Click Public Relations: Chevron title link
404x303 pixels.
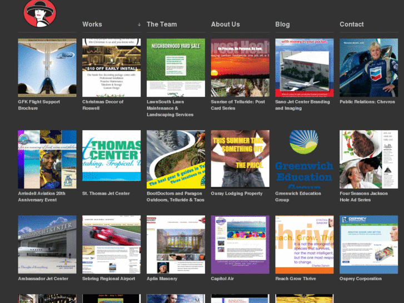pyautogui.click(x=367, y=102)
